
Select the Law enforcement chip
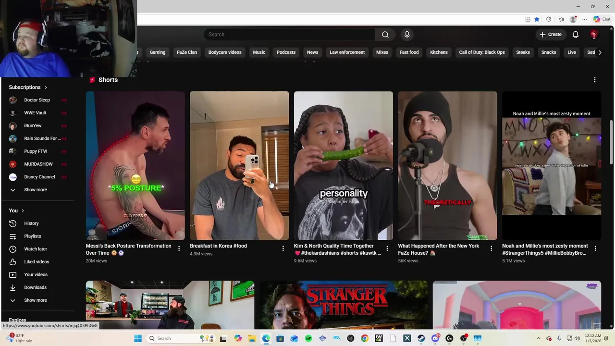pyautogui.click(x=347, y=52)
